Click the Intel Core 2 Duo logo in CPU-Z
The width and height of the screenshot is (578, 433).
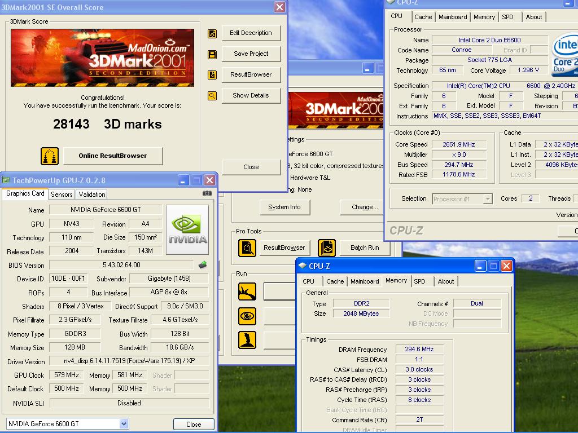click(x=565, y=55)
